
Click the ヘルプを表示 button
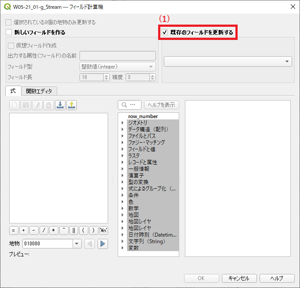tap(162, 105)
